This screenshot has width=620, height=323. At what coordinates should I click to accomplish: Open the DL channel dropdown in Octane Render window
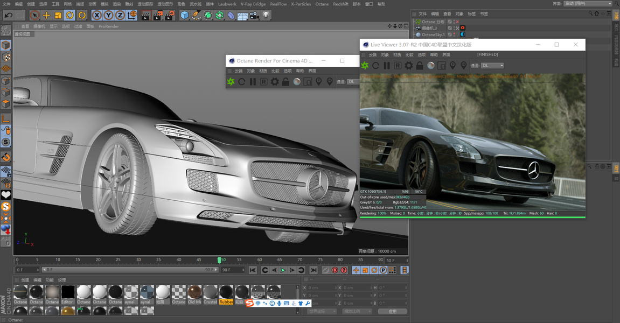pyautogui.click(x=353, y=82)
